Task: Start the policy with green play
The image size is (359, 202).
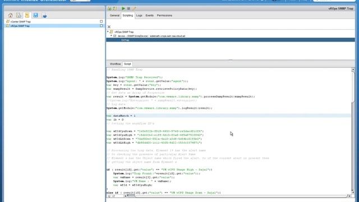Action: pyautogui.click(x=123, y=8)
